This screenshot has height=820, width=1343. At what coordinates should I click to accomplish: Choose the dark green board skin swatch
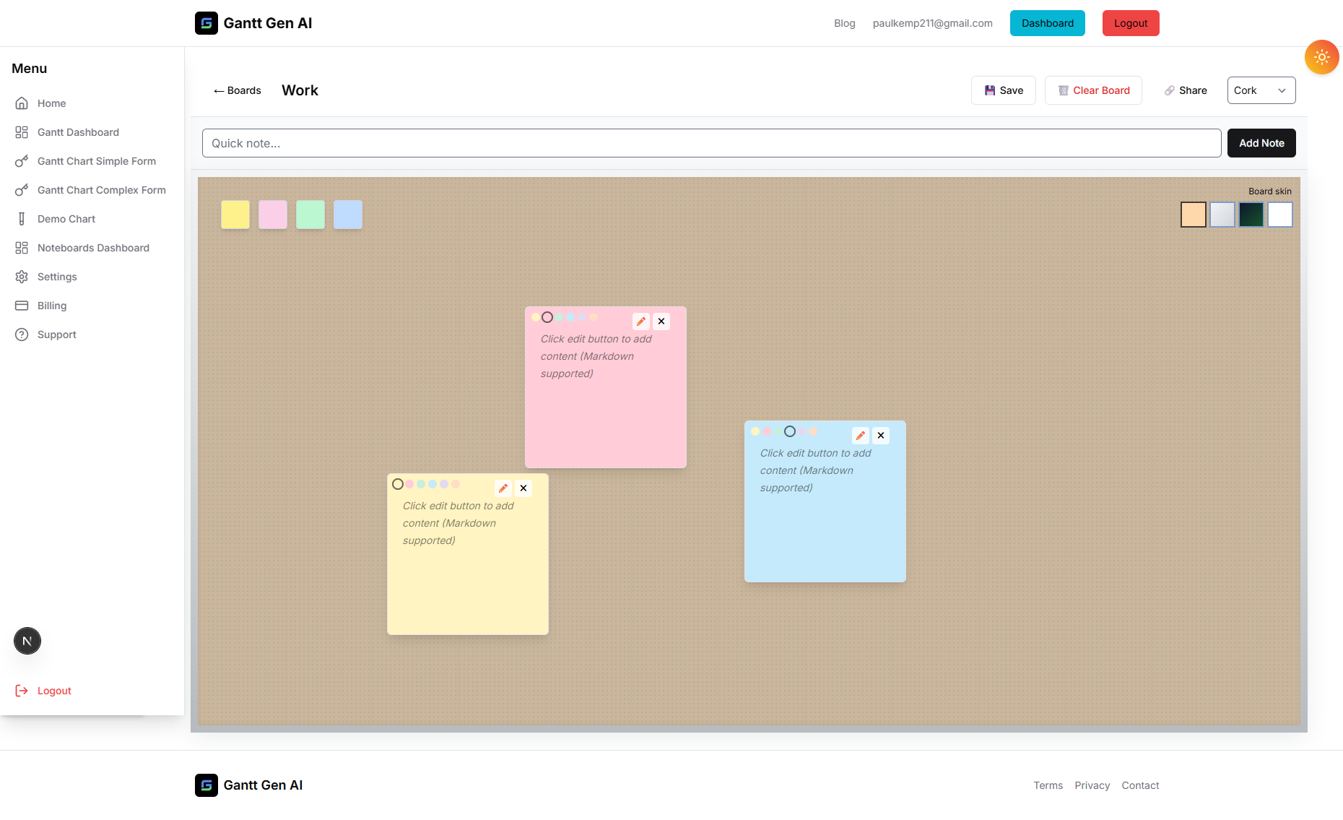point(1251,215)
